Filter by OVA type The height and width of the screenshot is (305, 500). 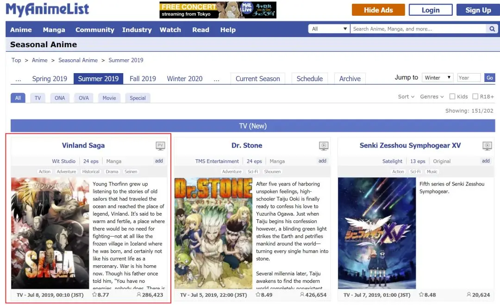point(83,98)
